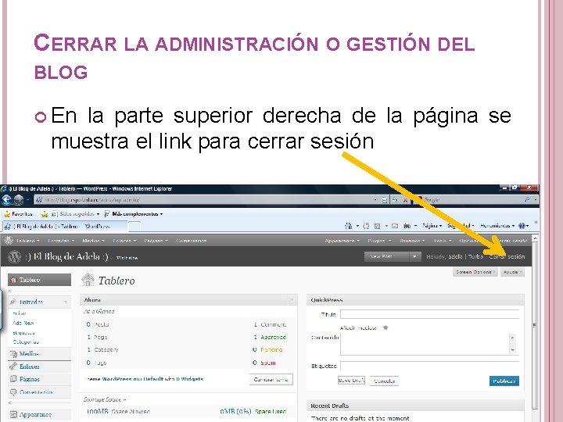Click the Cancelar button in QuickPress
The height and width of the screenshot is (422, 563).
pos(384,381)
